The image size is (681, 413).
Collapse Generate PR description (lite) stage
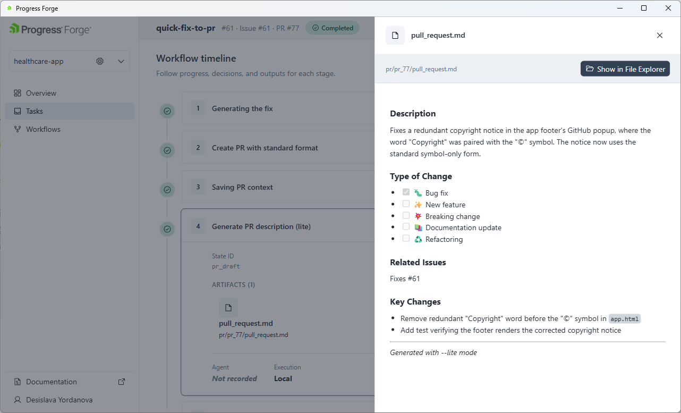tap(278, 226)
